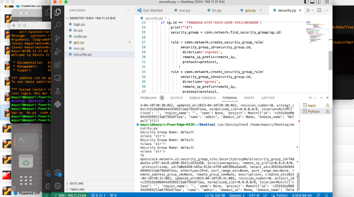Open the new terminal launch profile dropdown

coord(315,98)
